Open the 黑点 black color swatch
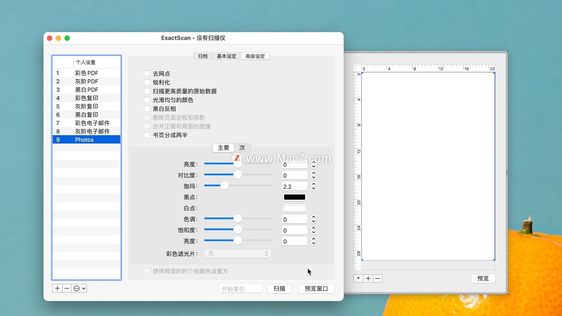The height and width of the screenshot is (316, 562). [294, 197]
